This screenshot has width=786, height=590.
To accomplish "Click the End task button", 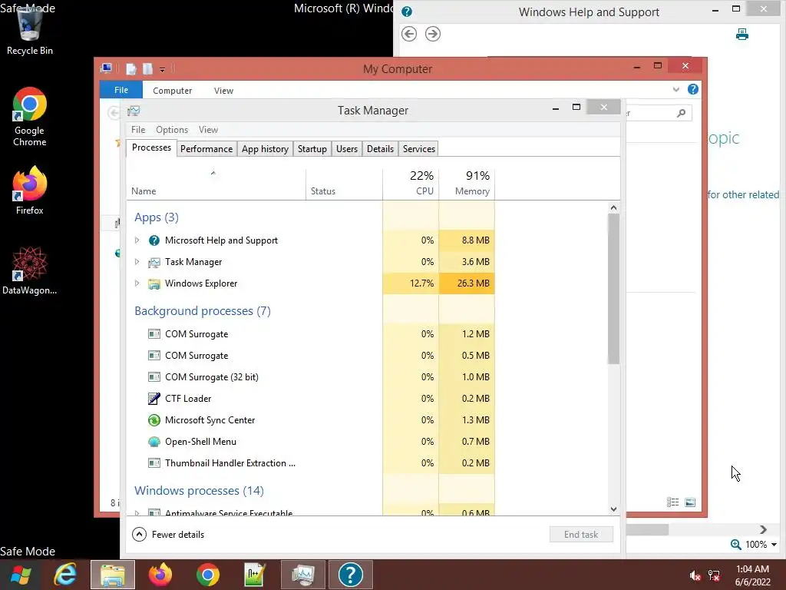I will coord(581,535).
